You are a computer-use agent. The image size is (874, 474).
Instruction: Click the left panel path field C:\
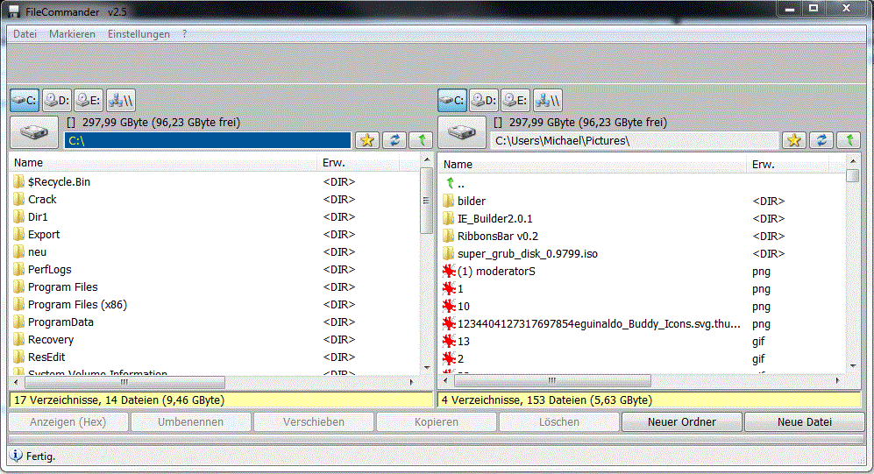point(207,140)
